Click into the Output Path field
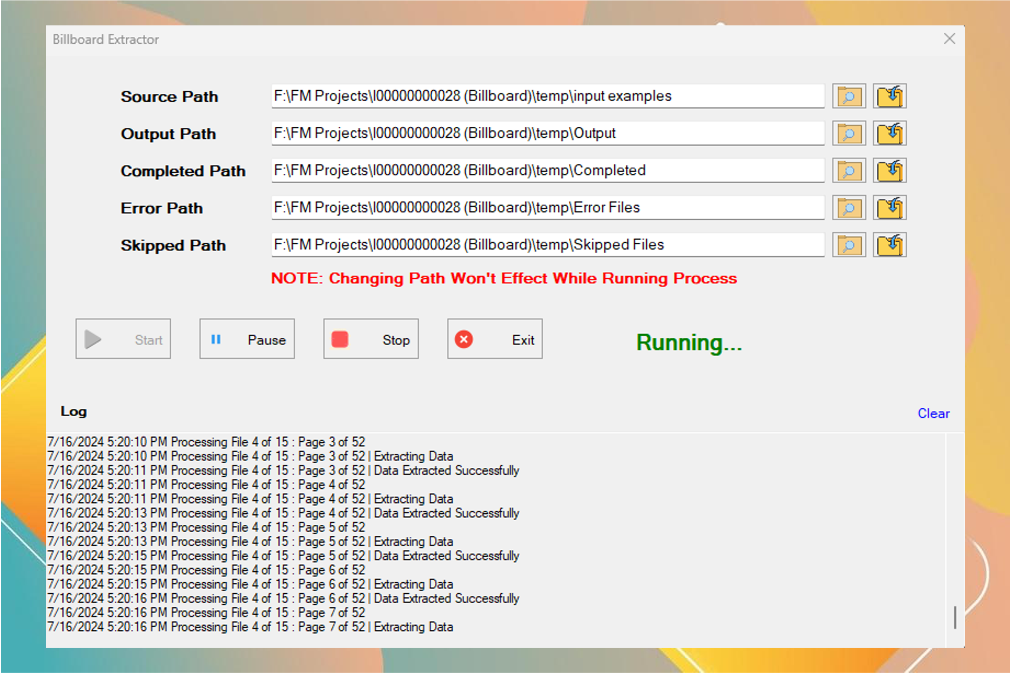The image size is (1011, 673). coord(548,134)
